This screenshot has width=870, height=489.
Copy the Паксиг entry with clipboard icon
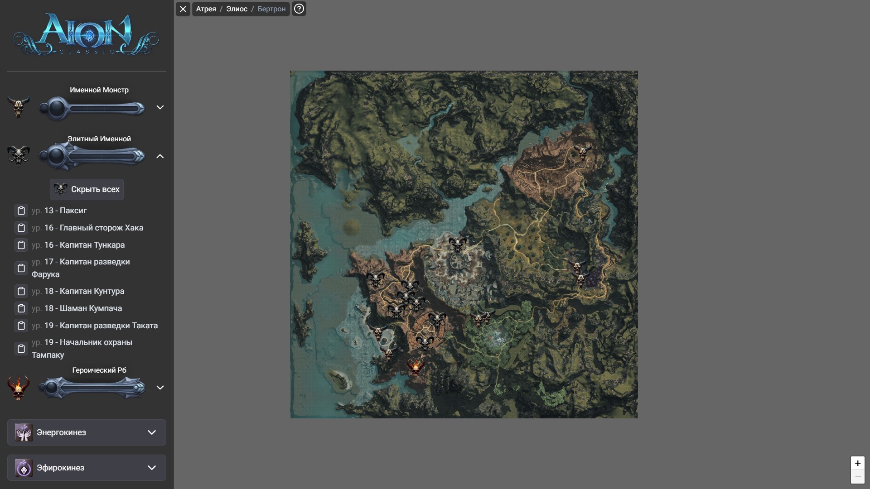pos(21,211)
